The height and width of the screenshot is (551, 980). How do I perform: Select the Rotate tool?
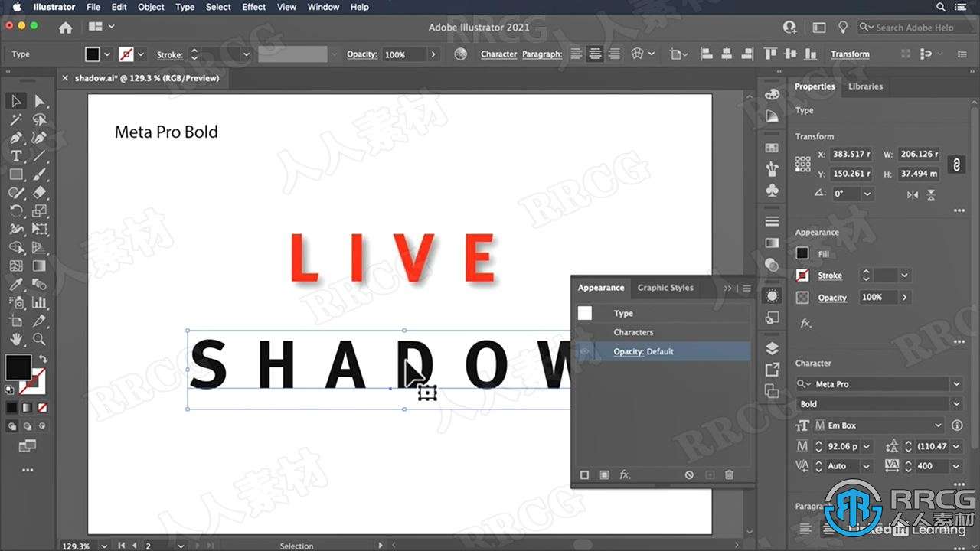[16, 211]
